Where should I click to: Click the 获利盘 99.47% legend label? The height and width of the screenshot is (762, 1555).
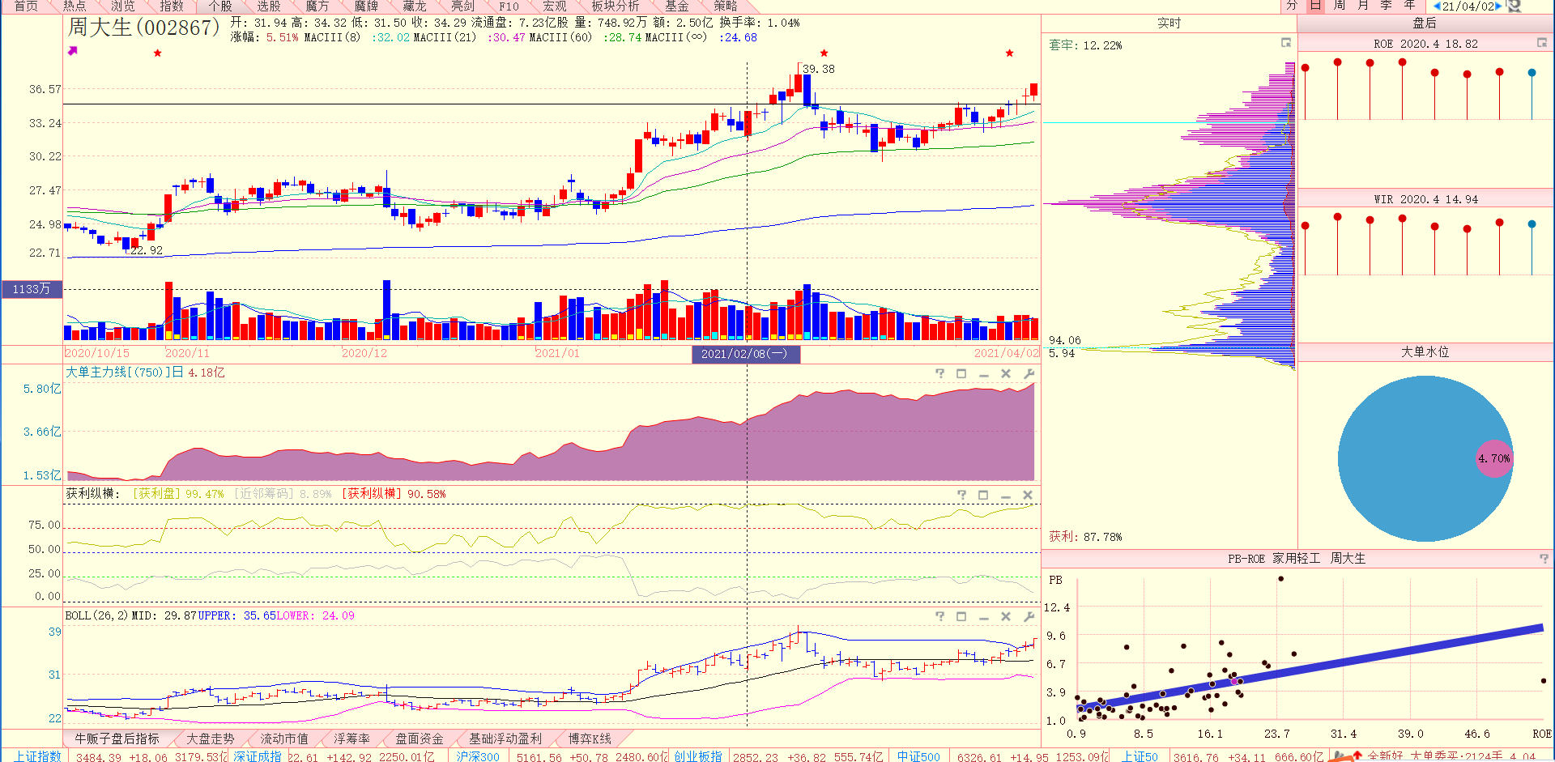pos(178,494)
